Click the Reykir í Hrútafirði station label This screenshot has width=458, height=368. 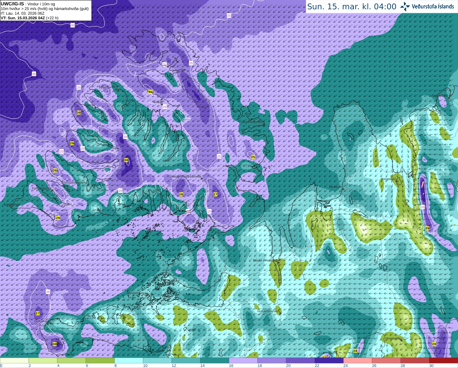click(266, 260)
